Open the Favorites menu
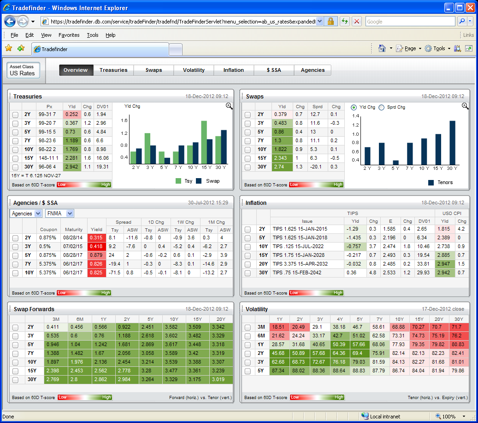The height and width of the screenshot is (423, 478). (69, 35)
